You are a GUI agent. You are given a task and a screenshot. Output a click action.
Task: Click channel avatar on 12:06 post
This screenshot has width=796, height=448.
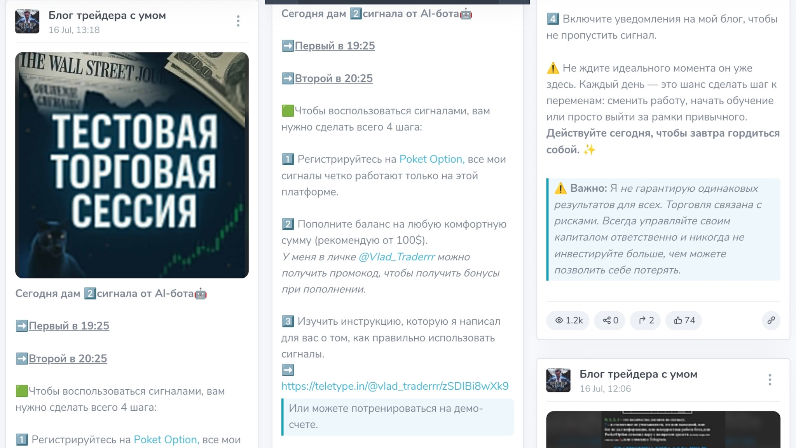(559, 380)
